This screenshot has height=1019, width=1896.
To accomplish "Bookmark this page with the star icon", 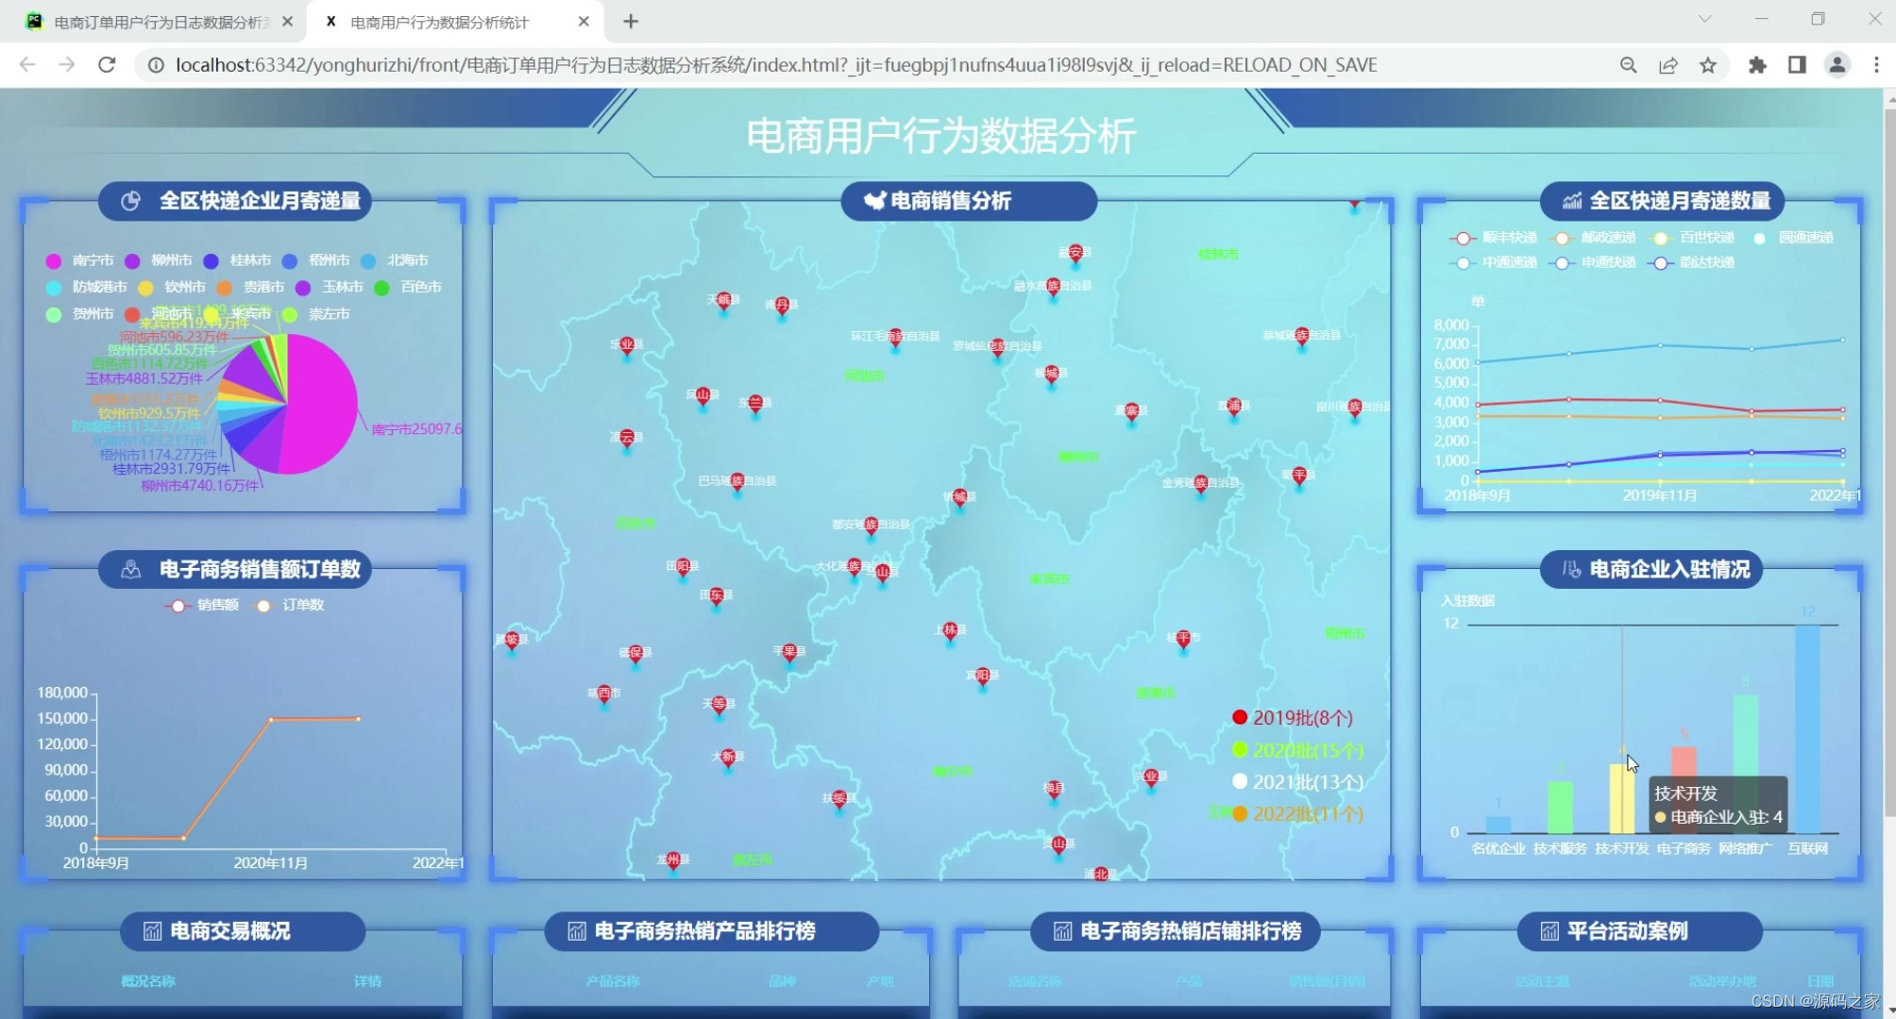I will 1707,65.
